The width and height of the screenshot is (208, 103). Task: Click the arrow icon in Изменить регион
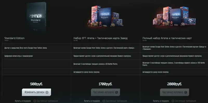[x=47, y=92]
